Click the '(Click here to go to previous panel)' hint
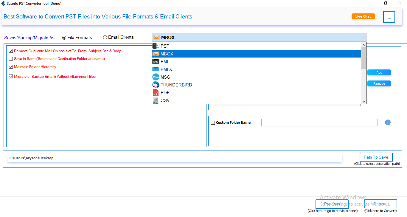 pyautogui.click(x=333, y=211)
